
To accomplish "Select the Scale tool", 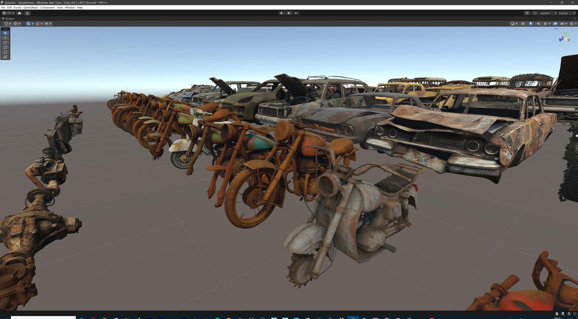I will [5, 47].
